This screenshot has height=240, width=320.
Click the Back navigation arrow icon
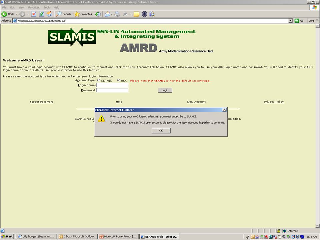click(x=4, y=14)
